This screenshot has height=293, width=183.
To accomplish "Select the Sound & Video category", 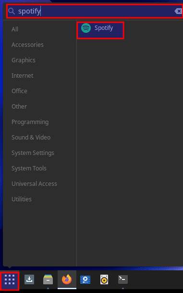I will pyautogui.click(x=31, y=138).
